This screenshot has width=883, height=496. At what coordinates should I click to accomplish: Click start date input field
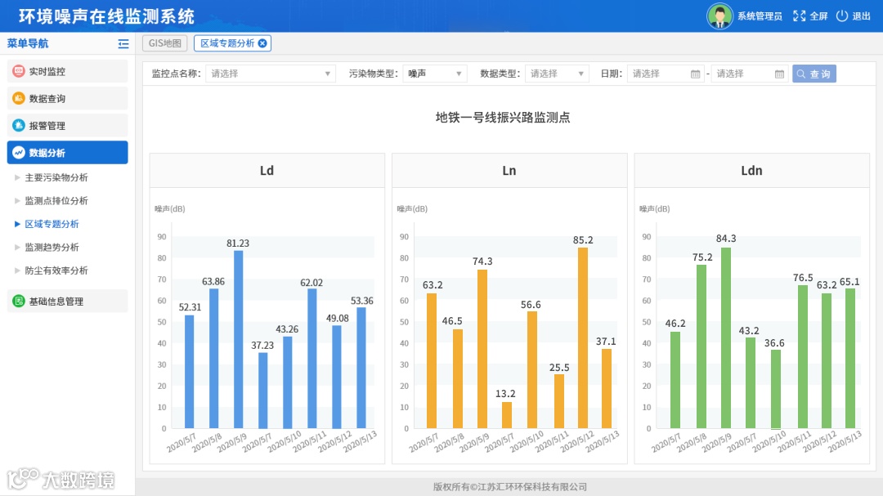tap(666, 74)
